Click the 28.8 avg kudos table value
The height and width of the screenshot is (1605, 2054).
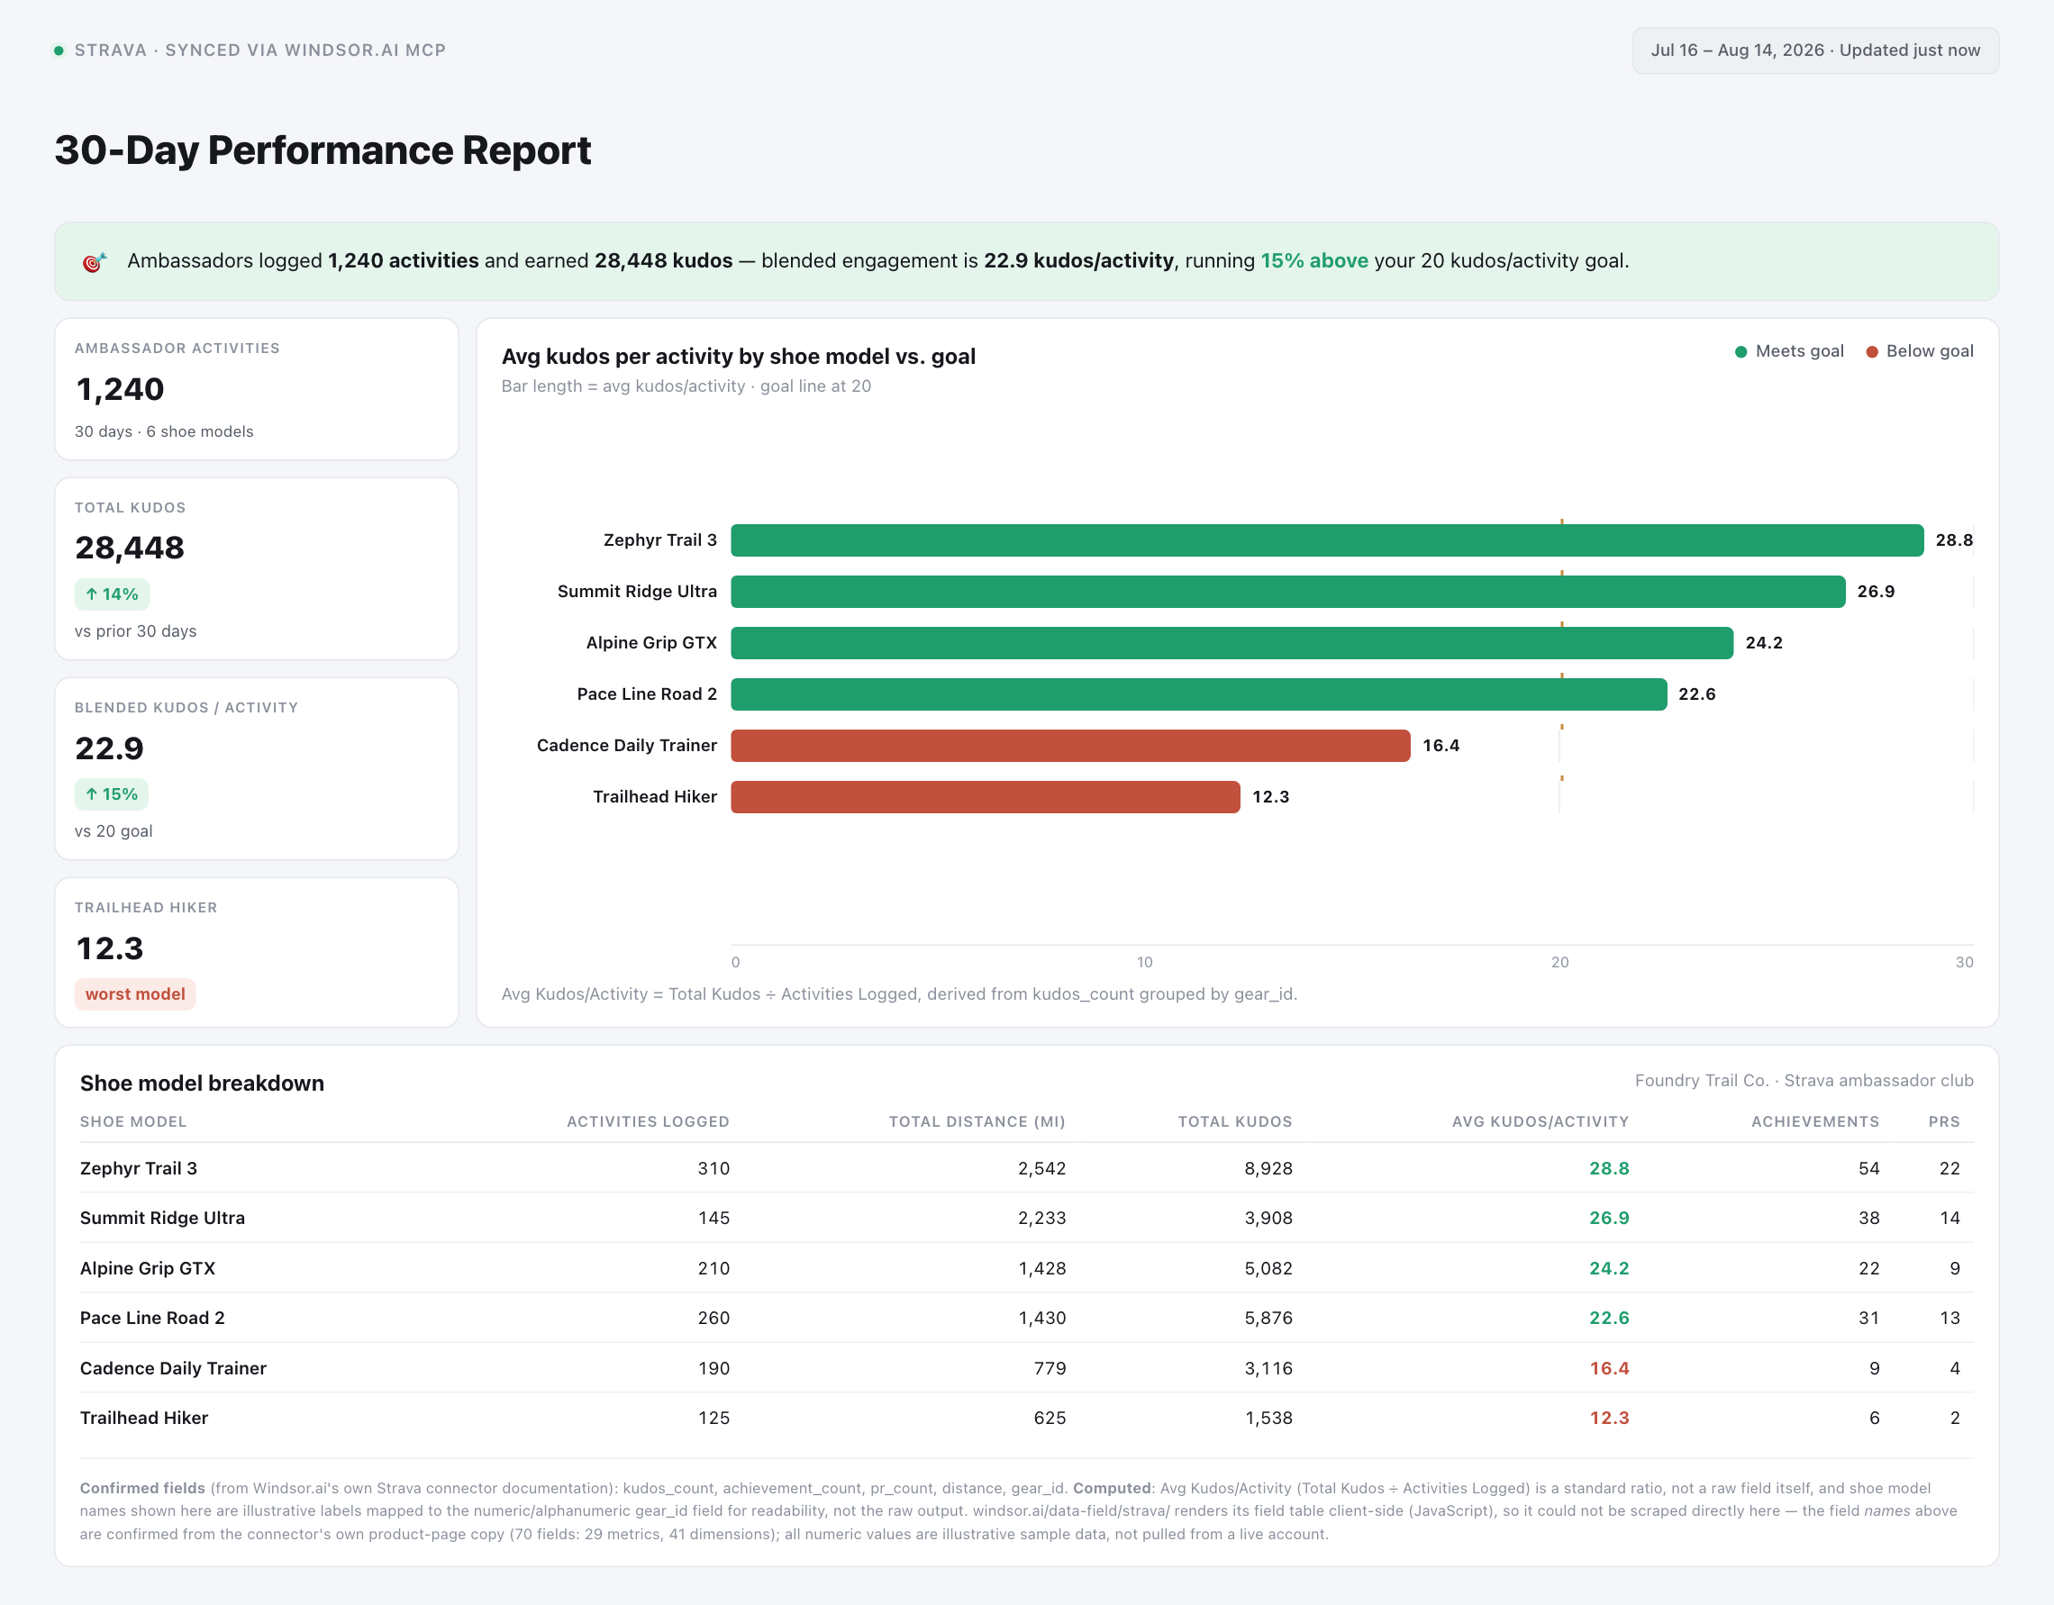click(x=1609, y=1169)
